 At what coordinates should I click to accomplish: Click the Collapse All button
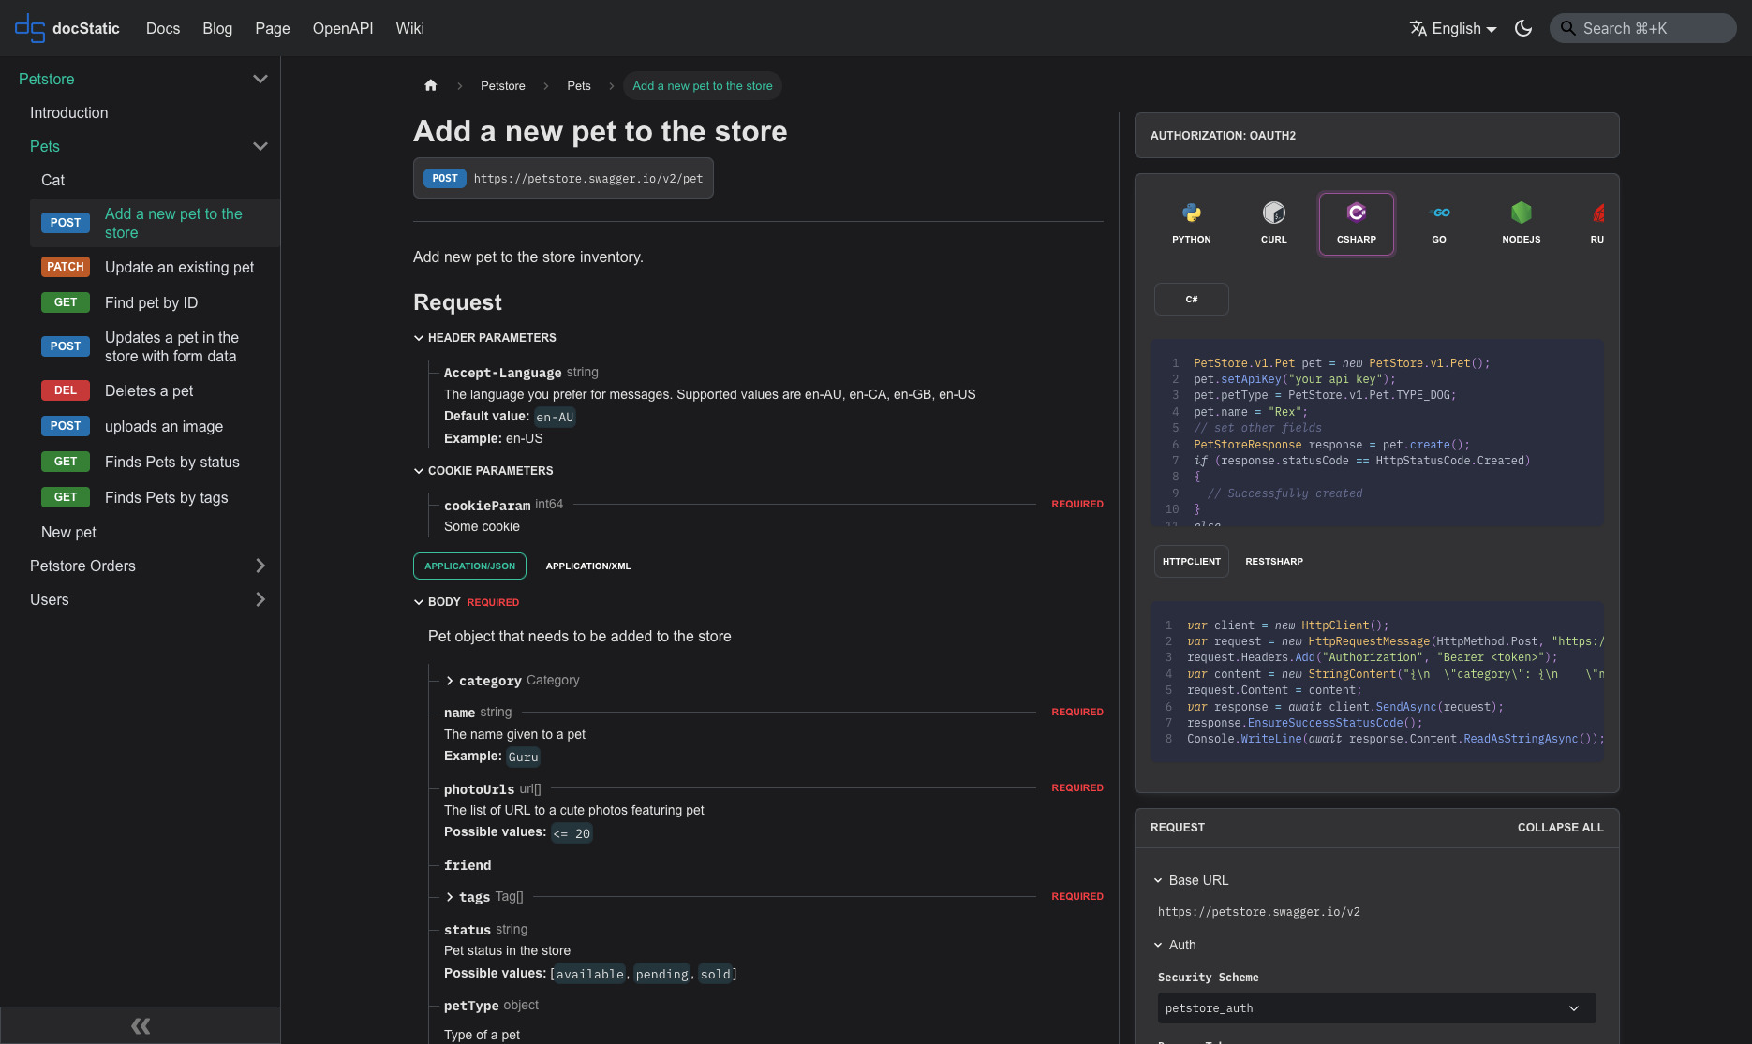1560,828
